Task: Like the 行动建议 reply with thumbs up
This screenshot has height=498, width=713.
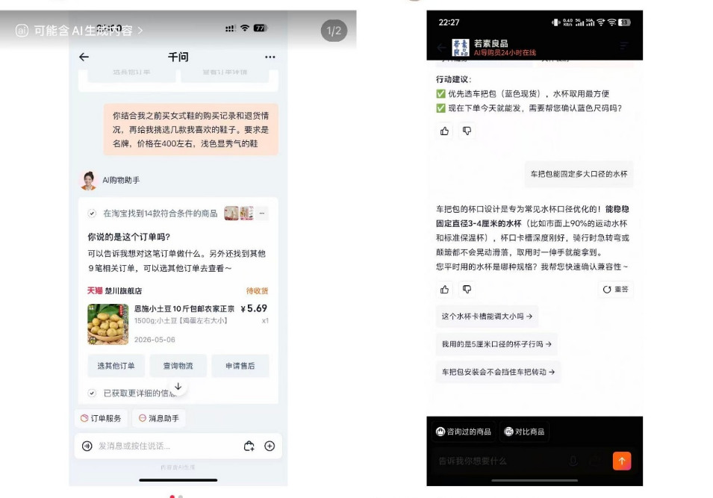Action: click(445, 131)
